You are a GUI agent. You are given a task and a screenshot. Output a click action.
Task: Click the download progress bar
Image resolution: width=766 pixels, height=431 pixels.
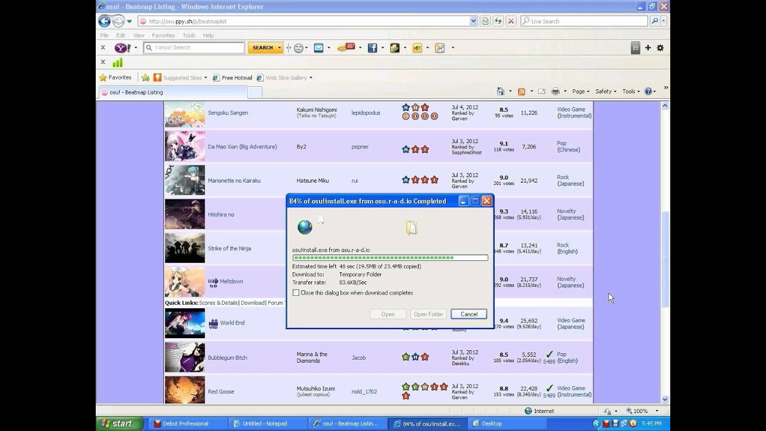(390, 257)
